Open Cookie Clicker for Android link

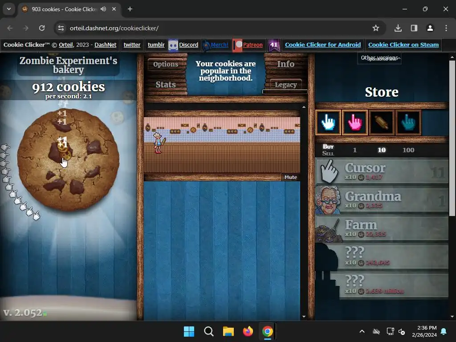click(323, 45)
